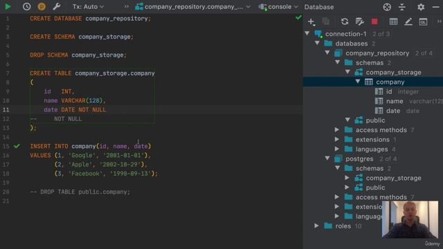
Task: Click the DROP SCHEMA company_storage line
Action: (78, 55)
